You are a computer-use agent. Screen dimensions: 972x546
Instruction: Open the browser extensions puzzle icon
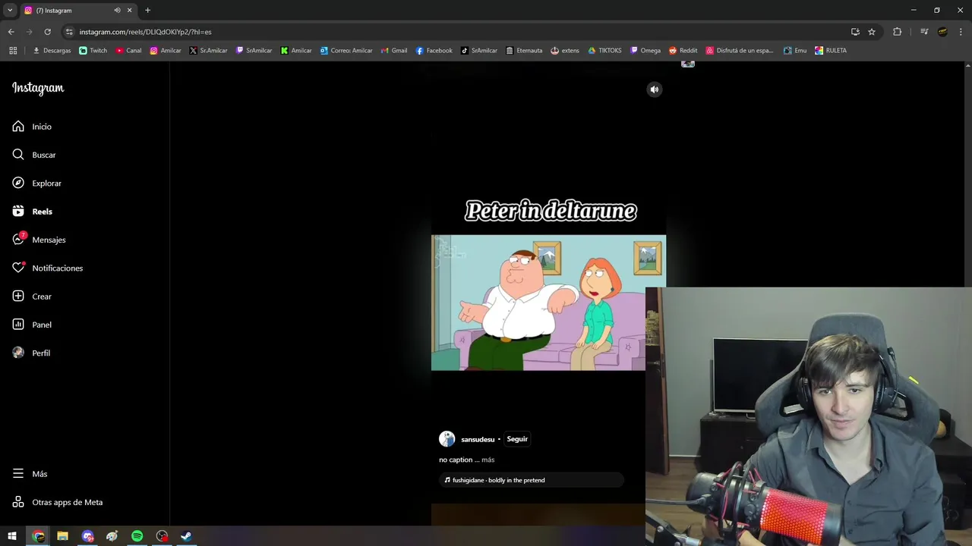(x=897, y=32)
